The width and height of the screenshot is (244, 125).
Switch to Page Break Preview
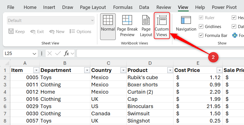[127, 26]
